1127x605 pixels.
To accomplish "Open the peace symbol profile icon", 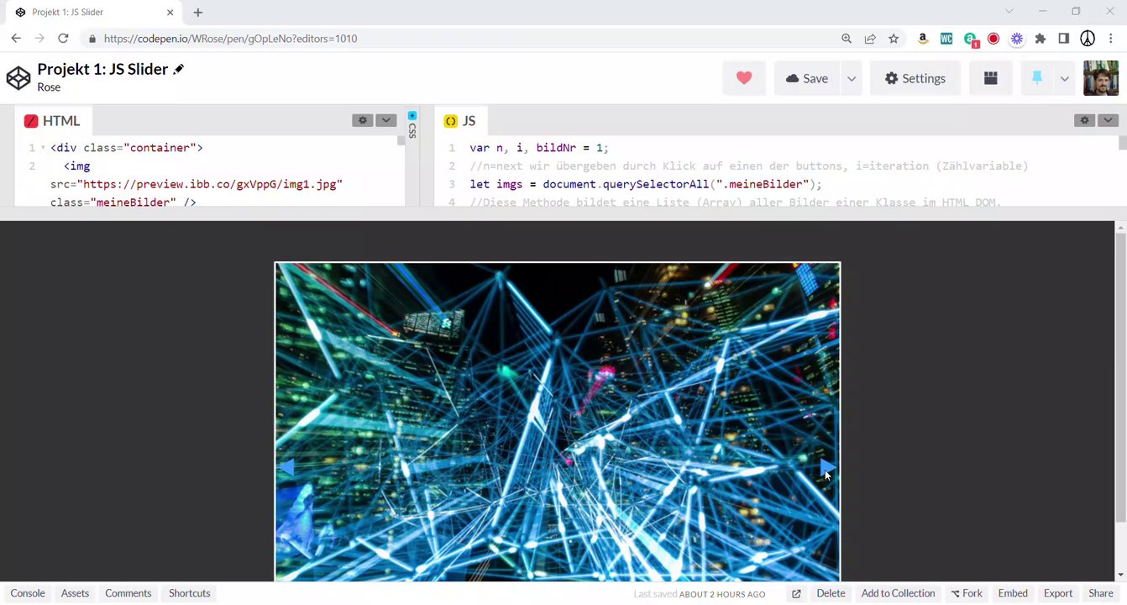I will [x=1088, y=39].
